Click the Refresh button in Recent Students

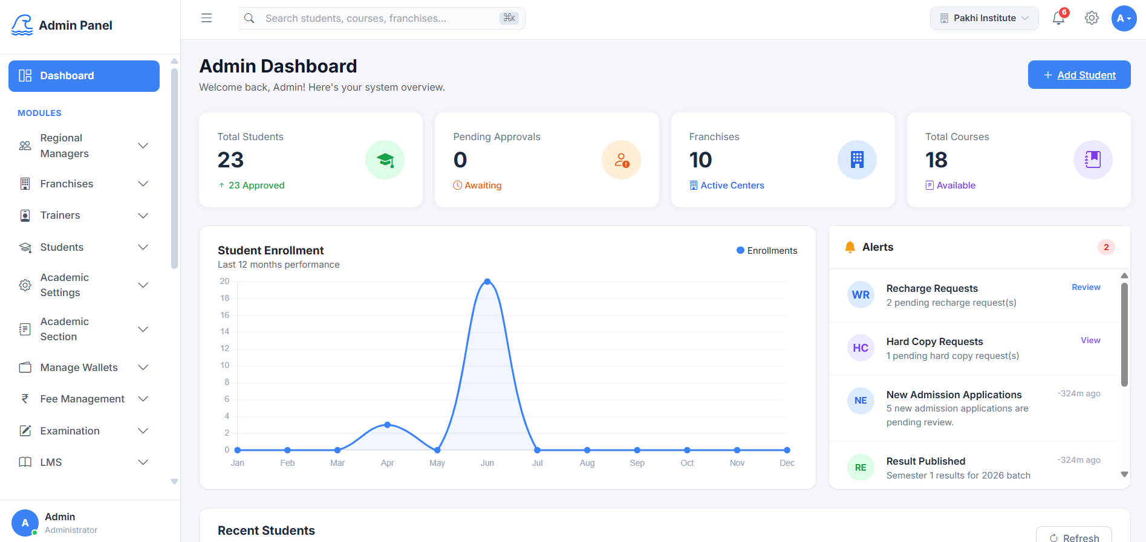point(1074,537)
